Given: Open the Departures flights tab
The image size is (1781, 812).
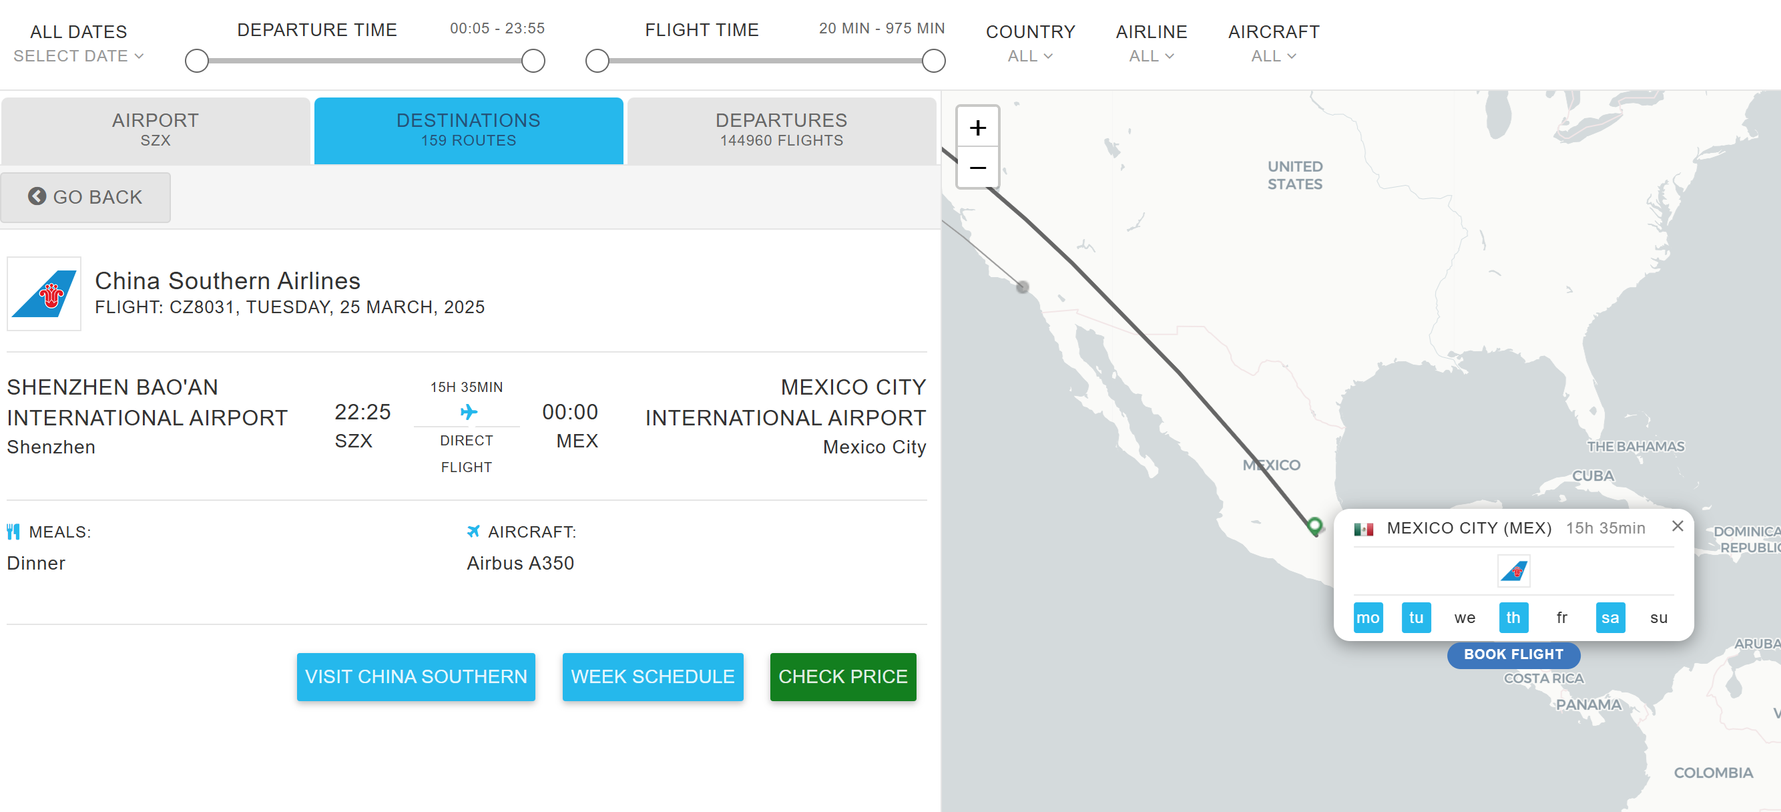Looking at the screenshot, I should (x=781, y=130).
